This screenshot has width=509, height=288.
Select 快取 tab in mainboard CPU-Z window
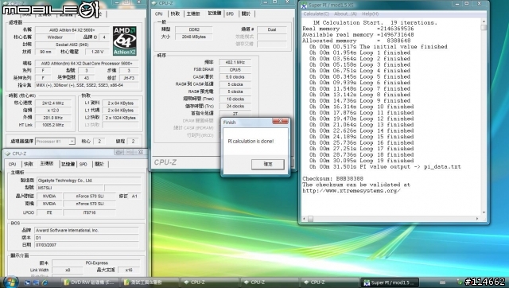click(29, 165)
